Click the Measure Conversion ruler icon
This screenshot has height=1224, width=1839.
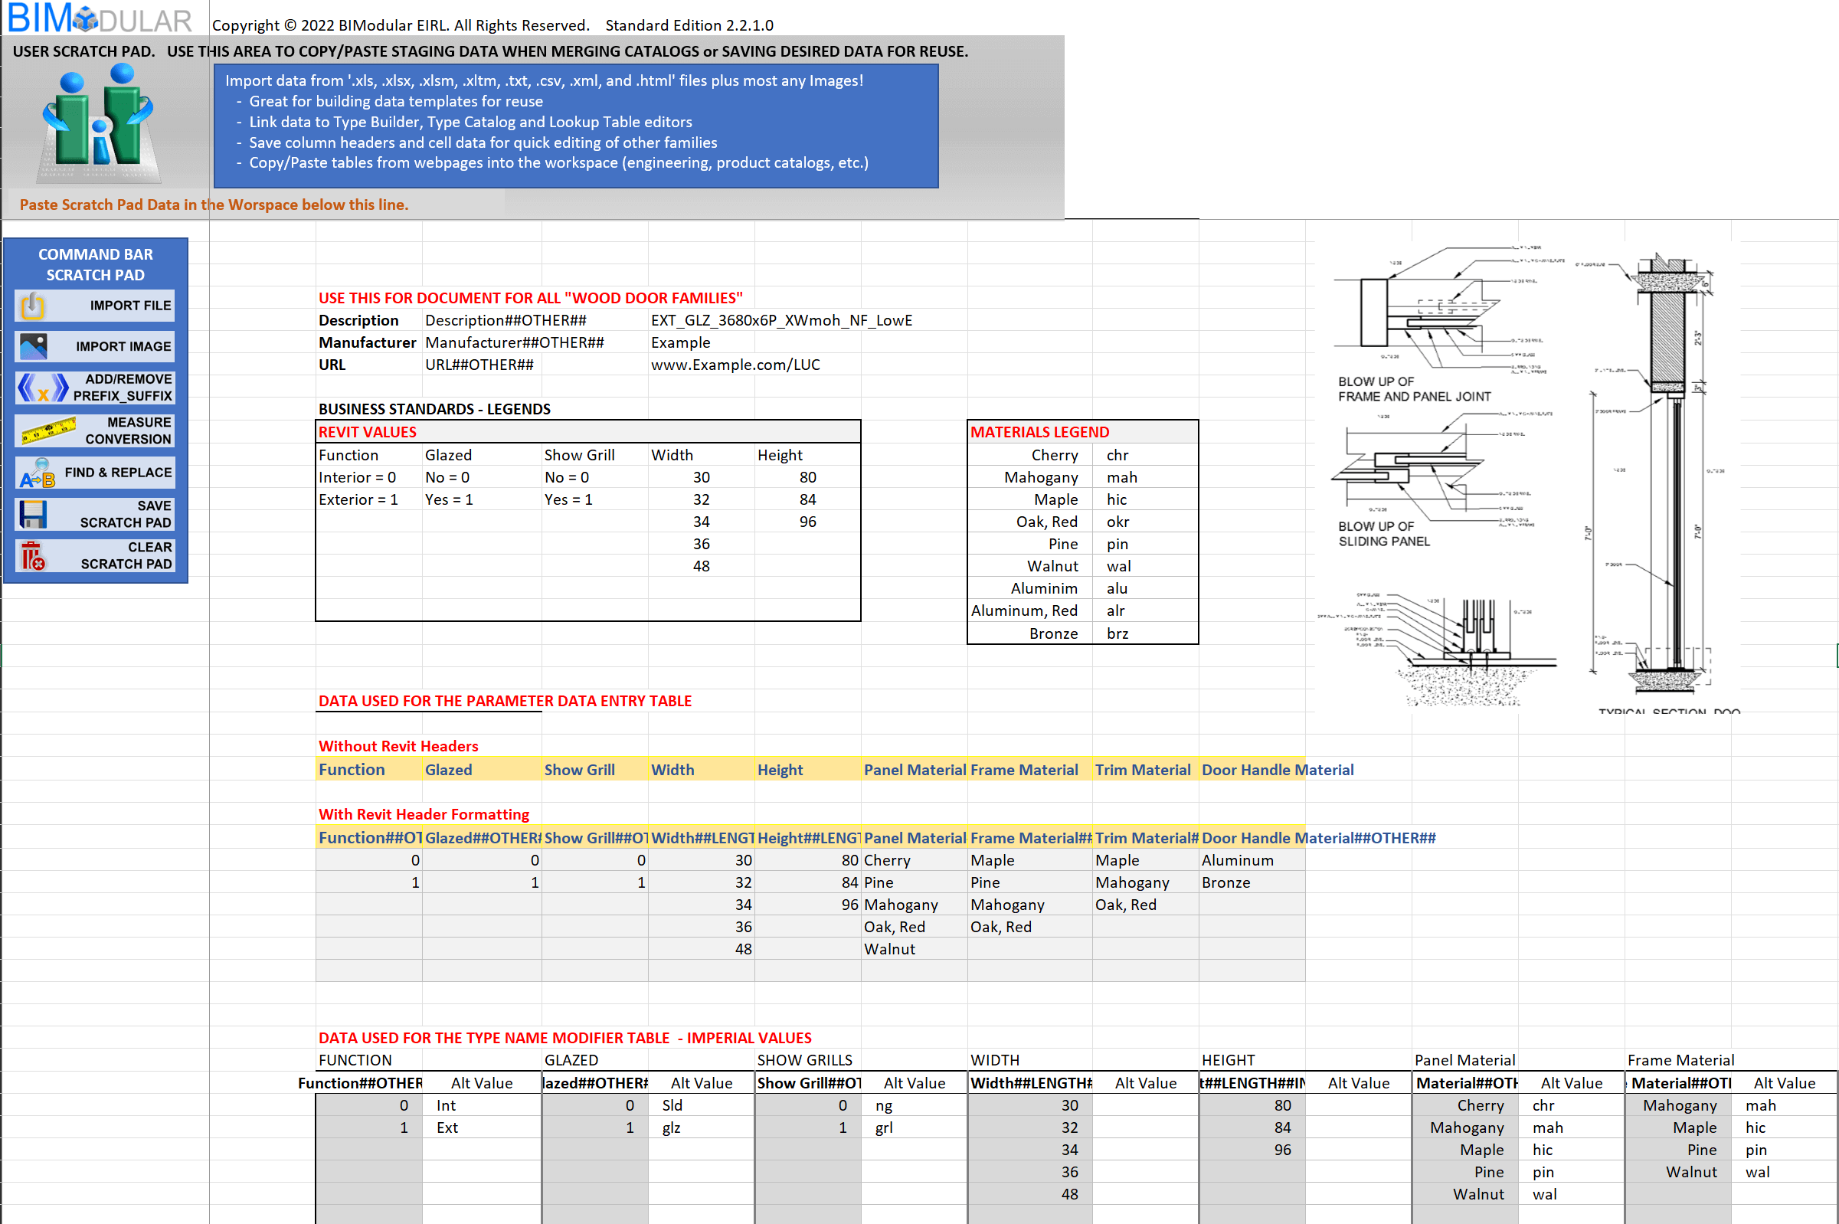click(47, 430)
